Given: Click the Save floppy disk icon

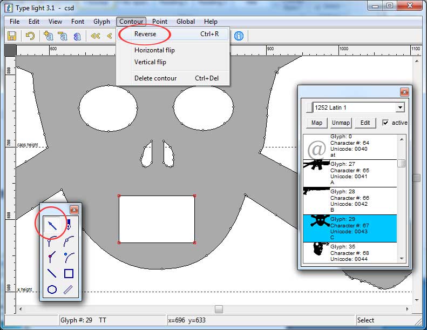Looking at the screenshot, I should point(11,36).
